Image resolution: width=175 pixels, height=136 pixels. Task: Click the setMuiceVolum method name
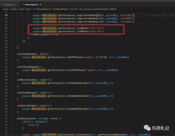coord(26,80)
